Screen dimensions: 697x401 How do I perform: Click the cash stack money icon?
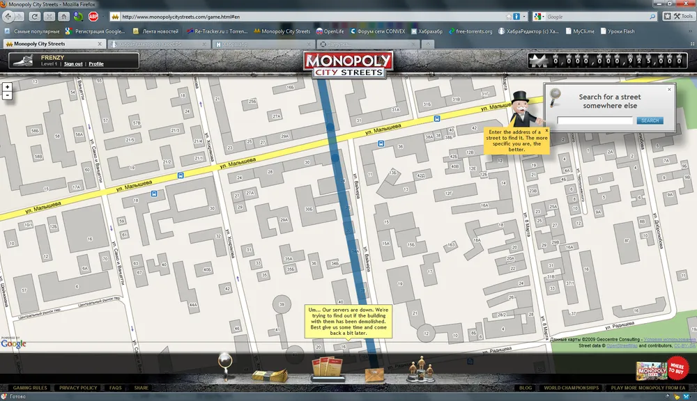point(270,376)
